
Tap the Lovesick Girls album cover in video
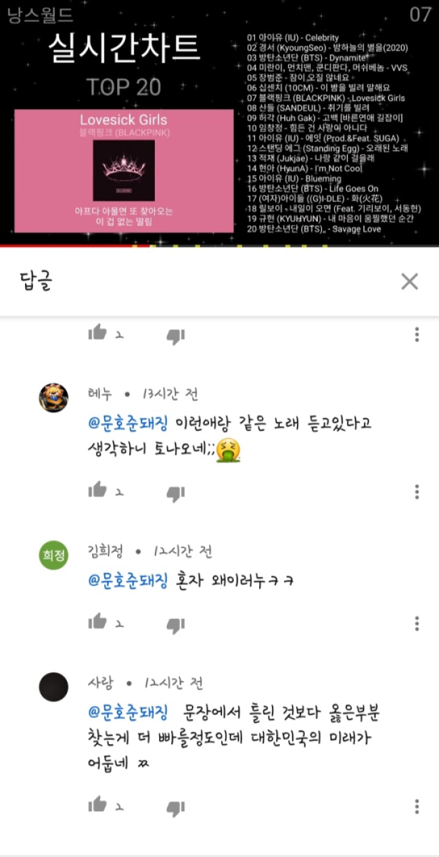point(124,170)
